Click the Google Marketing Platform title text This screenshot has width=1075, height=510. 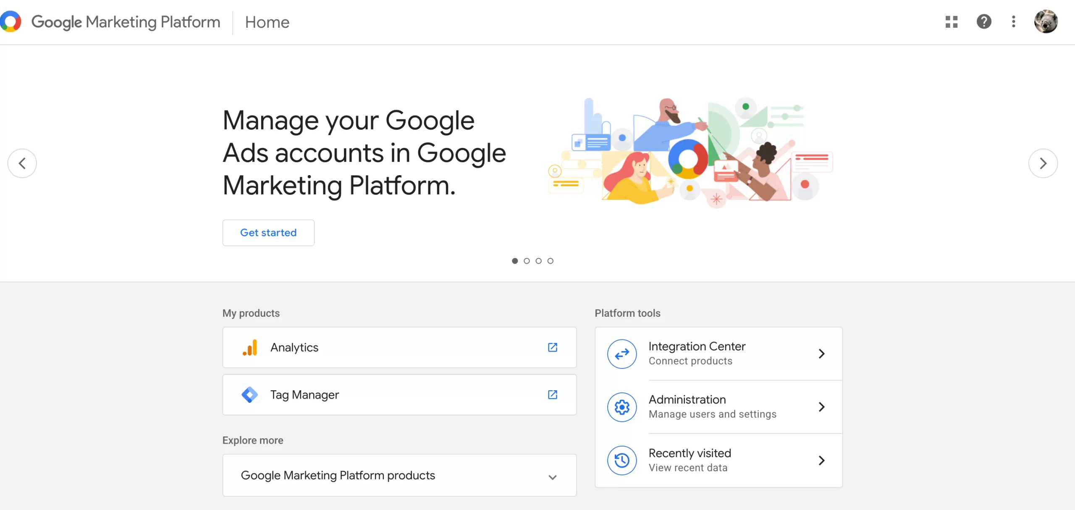tap(126, 22)
